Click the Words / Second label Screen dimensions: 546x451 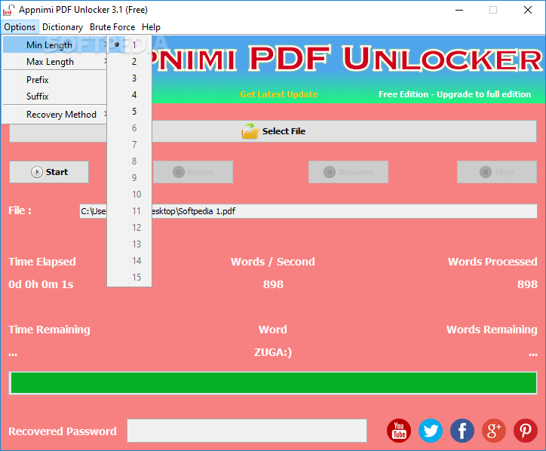[273, 262]
